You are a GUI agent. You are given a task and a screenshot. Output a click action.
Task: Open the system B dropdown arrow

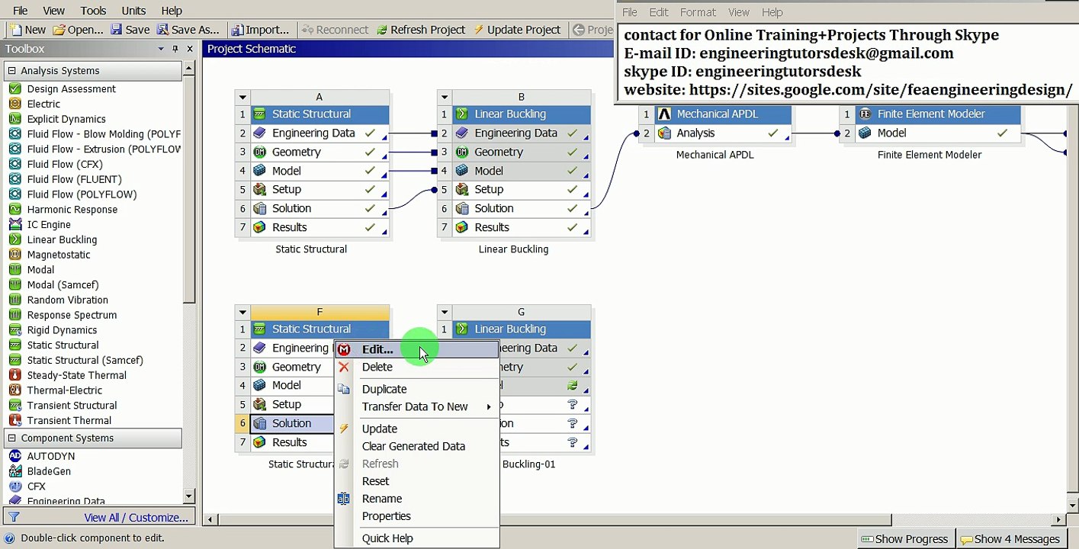[445, 97]
